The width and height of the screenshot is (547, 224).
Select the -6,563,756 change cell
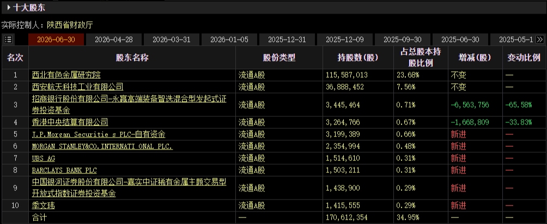click(x=470, y=105)
